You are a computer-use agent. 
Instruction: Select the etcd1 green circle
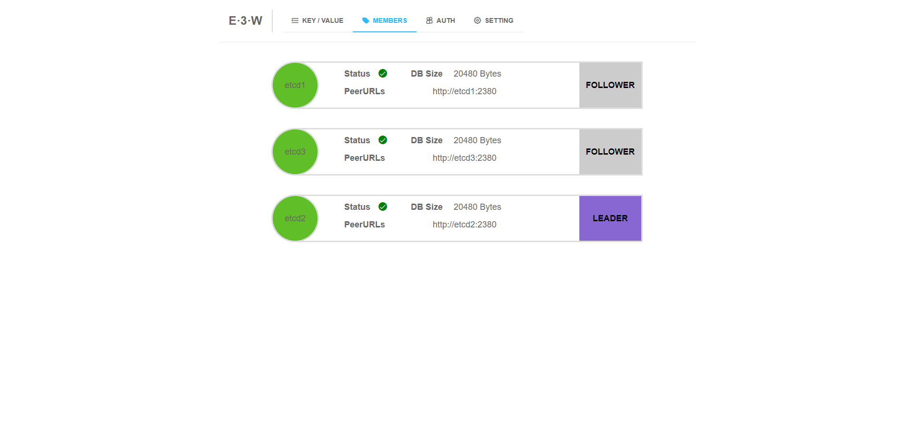[x=295, y=85]
